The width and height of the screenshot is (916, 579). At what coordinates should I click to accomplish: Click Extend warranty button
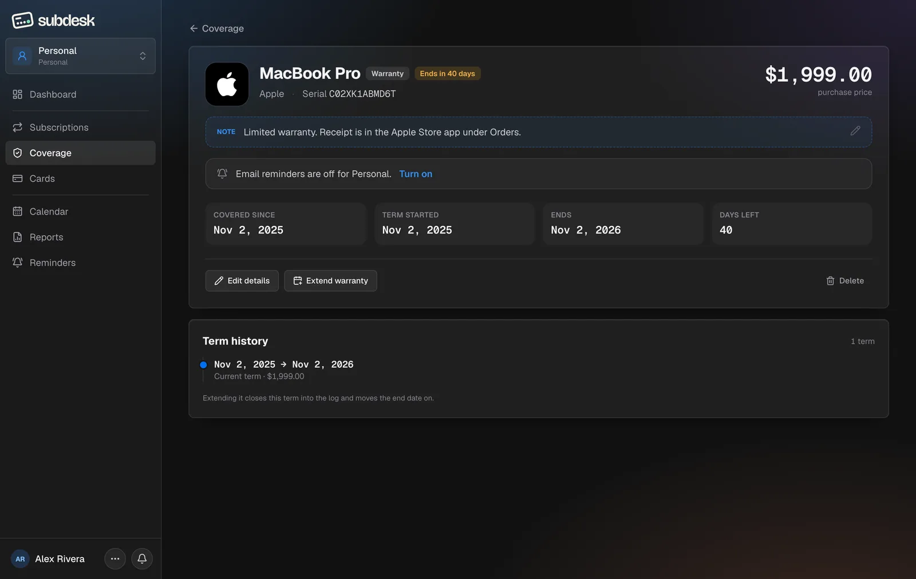point(330,281)
